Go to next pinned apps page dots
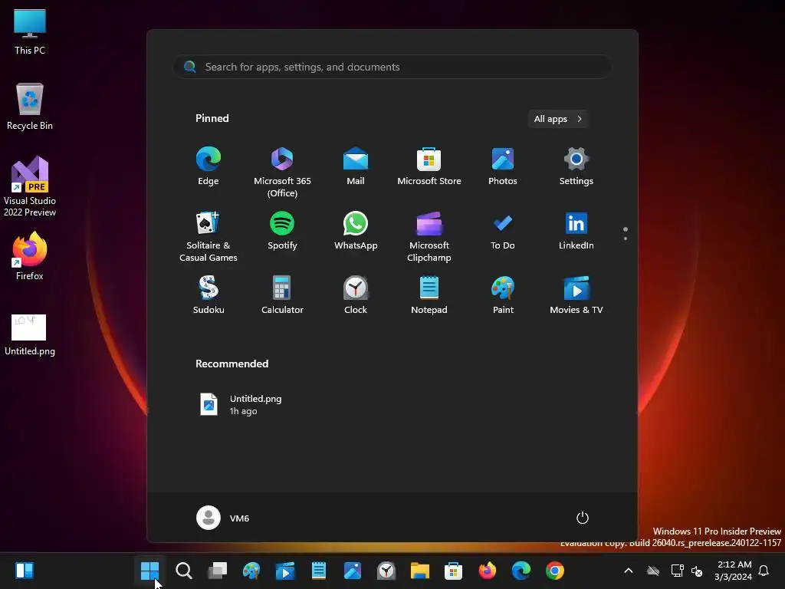The image size is (785, 589). [626, 233]
